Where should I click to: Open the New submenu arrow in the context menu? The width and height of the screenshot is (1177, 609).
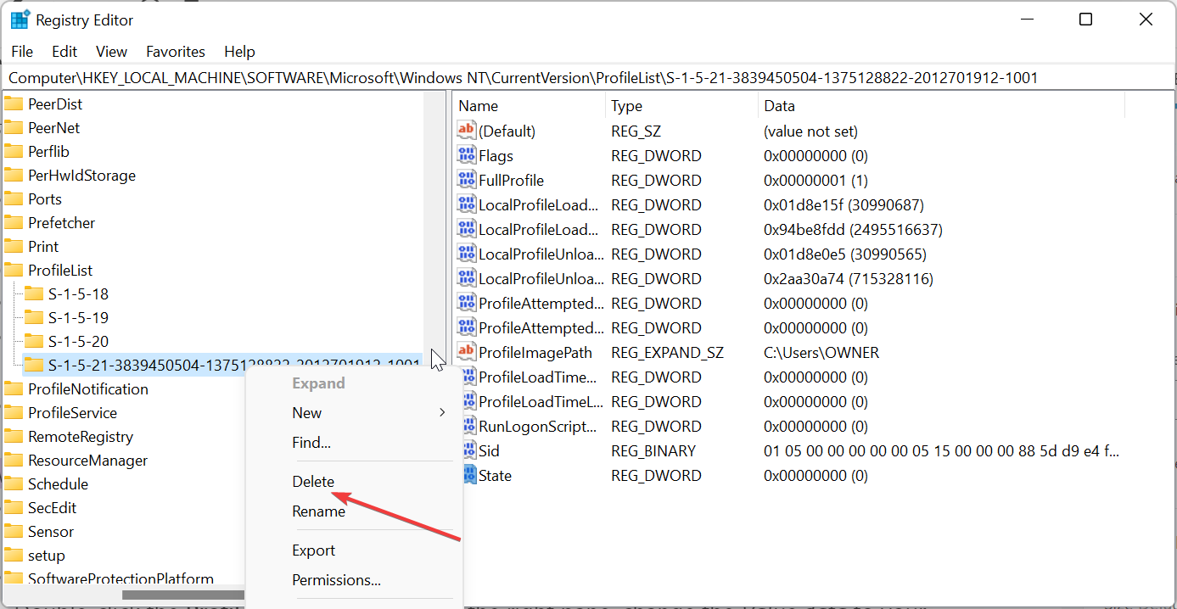442,413
